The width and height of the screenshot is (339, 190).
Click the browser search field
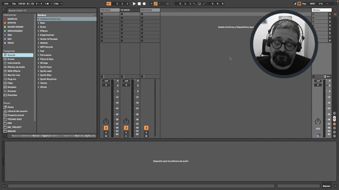click(x=52, y=11)
